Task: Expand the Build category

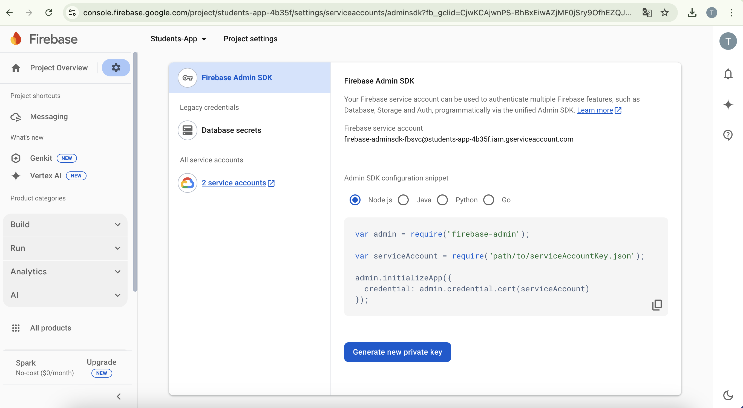Action: 65,225
